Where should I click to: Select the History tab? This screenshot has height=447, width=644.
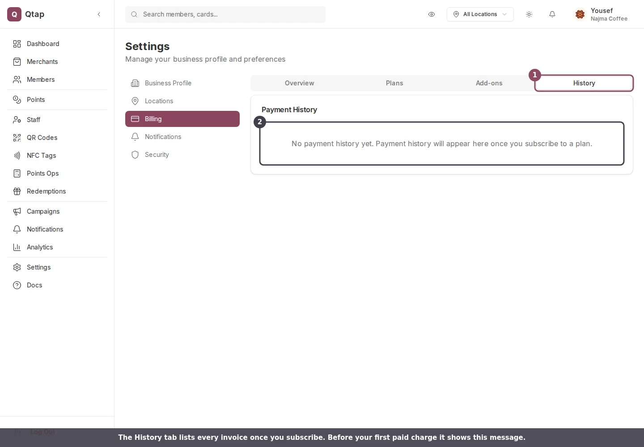click(x=584, y=83)
